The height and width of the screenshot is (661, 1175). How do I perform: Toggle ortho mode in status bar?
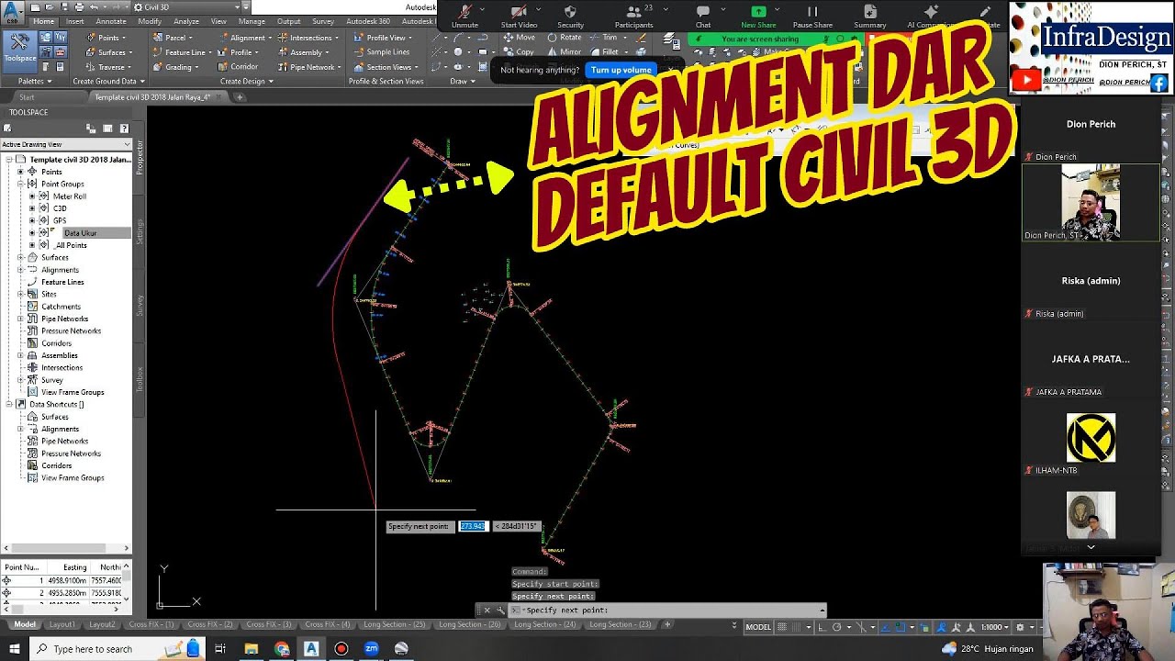coord(822,627)
